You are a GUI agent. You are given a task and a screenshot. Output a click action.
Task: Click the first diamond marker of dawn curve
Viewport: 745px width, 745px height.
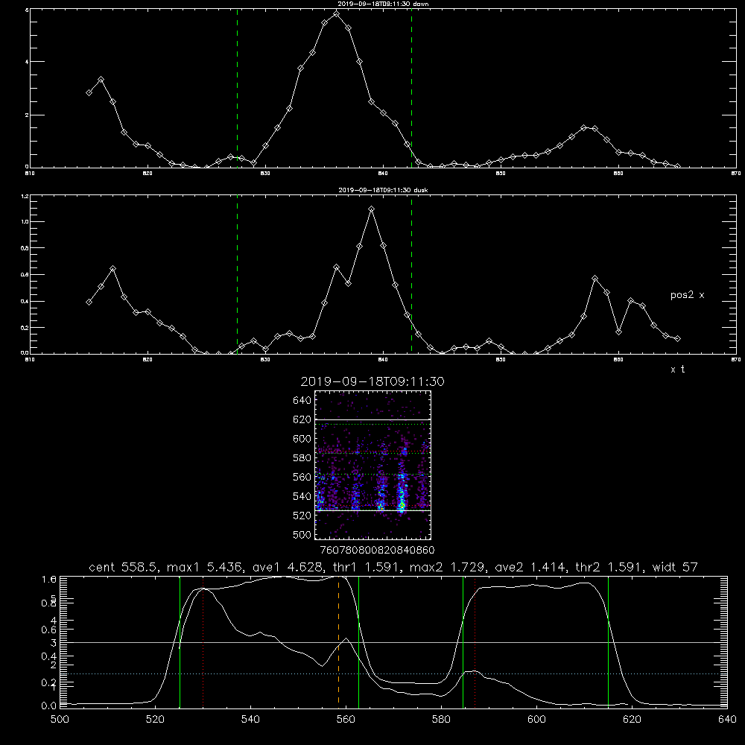click(89, 92)
